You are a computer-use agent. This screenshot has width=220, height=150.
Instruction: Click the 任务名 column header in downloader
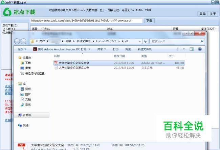click(x=46, y=29)
